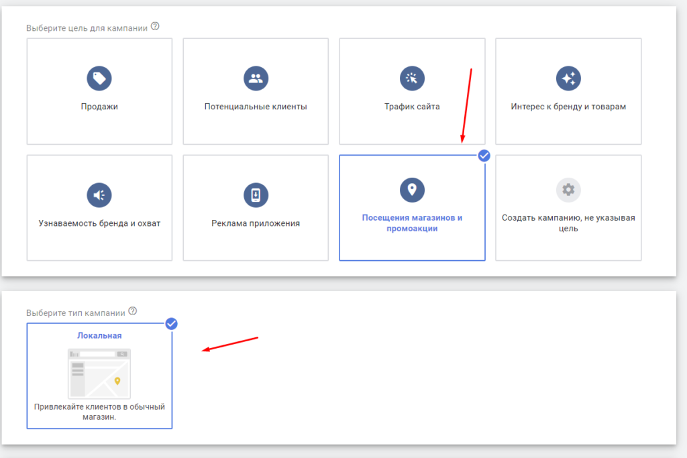687x458 pixels.
Task: Open help icon next to Выберите цель для кампании
Action: click(x=155, y=26)
